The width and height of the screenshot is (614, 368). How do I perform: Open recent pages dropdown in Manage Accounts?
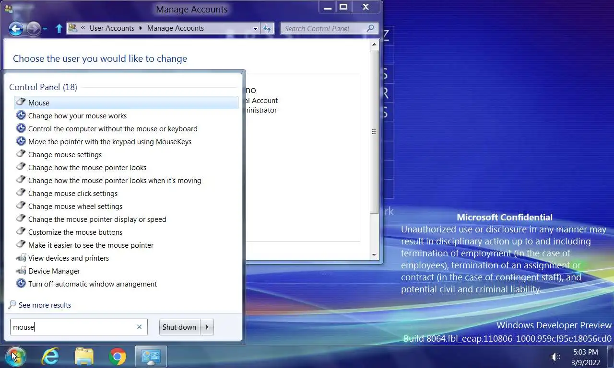point(45,29)
